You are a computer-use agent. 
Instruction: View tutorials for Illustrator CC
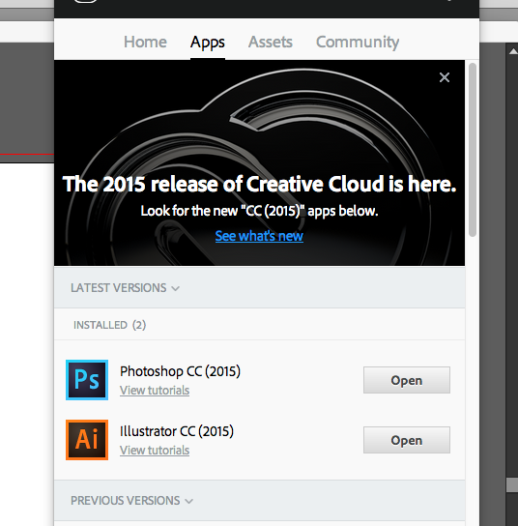pyautogui.click(x=155, y=451)
